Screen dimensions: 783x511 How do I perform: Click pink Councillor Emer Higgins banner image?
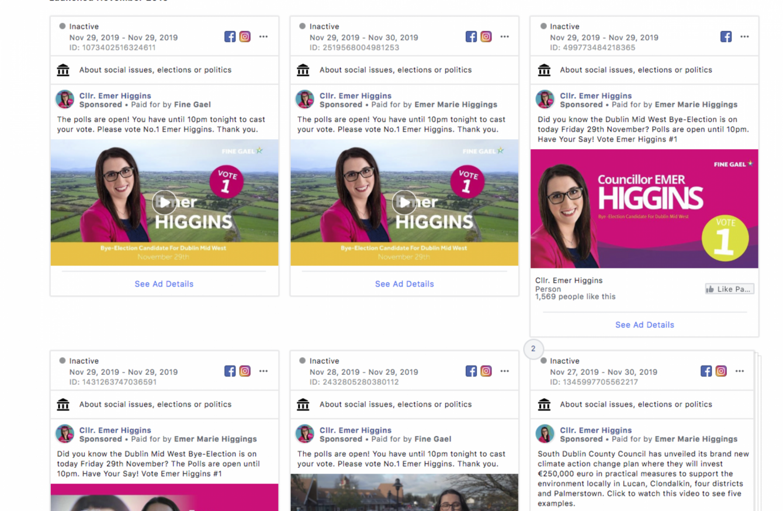pyautogui.click(x=645, y=209)
